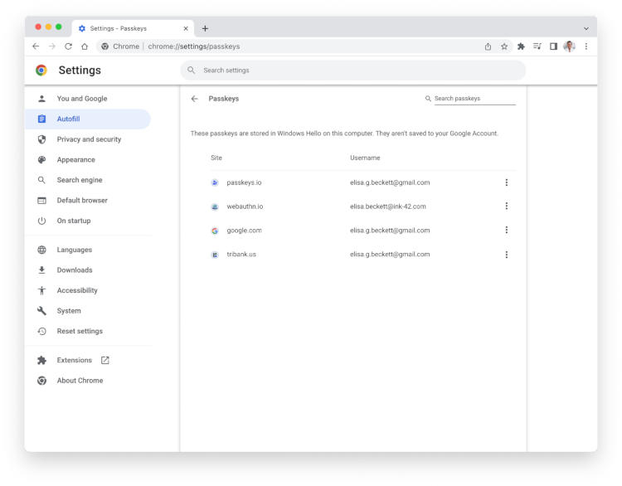Open more actions for tribank.us passkey
Viewport: 622px width, 486px height.
[x=506, y=255]
